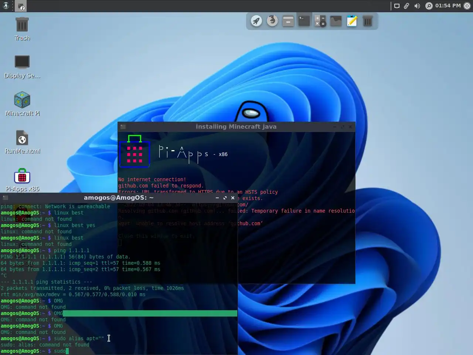Minimize the amogos@AmogOS terminal window
The height and width of the screenshot is (355, 473).
pyautogui.click(x=217, y=198)
